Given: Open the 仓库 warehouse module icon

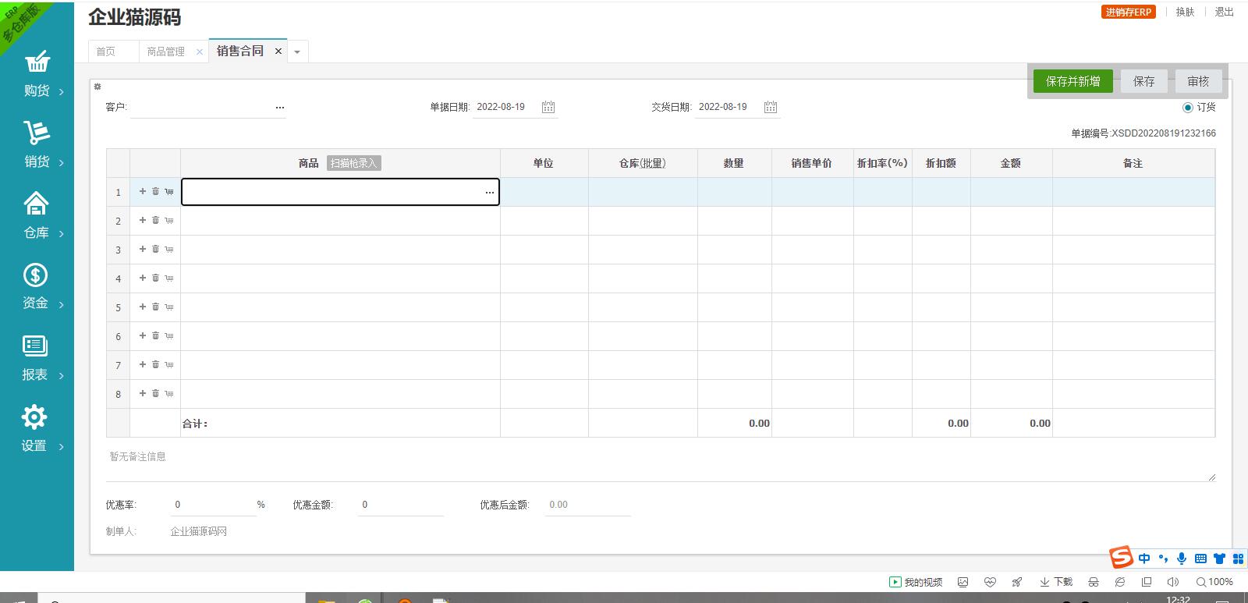Looking at the screenshot, I should (x=37, y=204).
